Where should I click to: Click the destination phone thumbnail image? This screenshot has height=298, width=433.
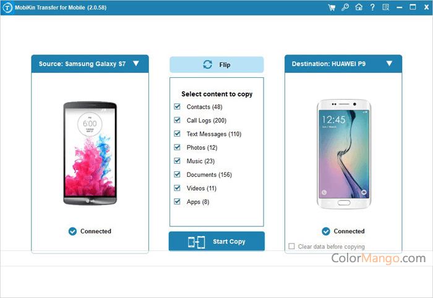tap(344, 154)
